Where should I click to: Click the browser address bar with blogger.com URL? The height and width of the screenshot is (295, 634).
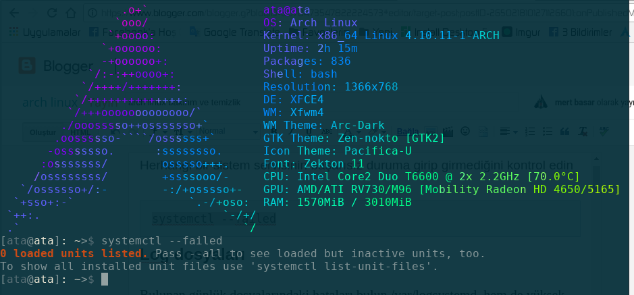[x=338, y=12]
